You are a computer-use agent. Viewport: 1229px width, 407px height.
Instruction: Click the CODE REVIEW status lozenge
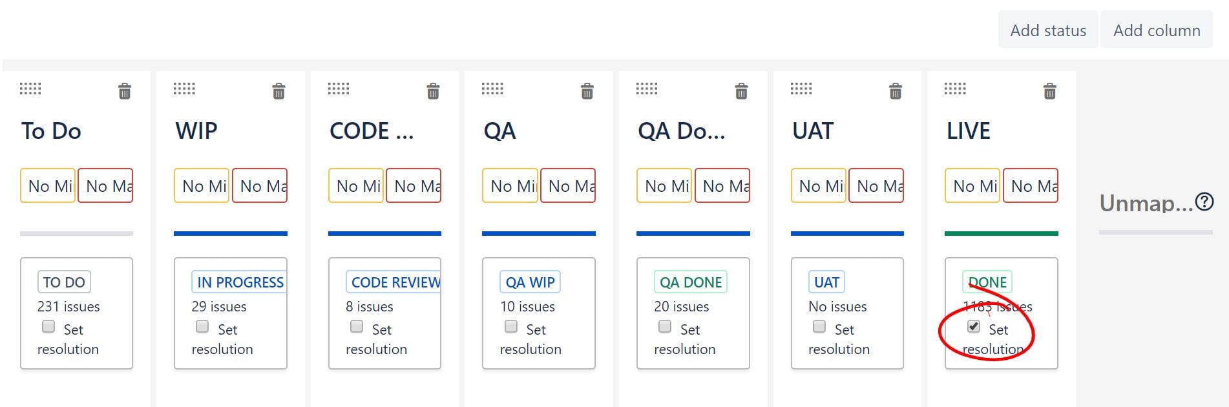point(394,282)
